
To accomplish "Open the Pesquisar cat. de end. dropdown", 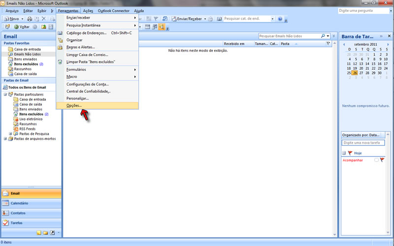I will pyautogui.click(x=272, y=19).
